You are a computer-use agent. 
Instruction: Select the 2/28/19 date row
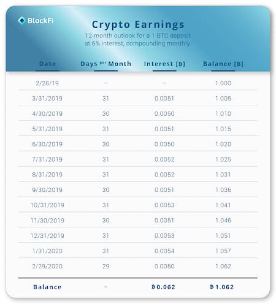138,83
